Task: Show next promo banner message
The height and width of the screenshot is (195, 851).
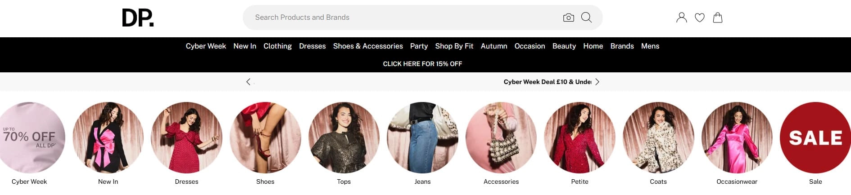Action: [x=598, y=82]
